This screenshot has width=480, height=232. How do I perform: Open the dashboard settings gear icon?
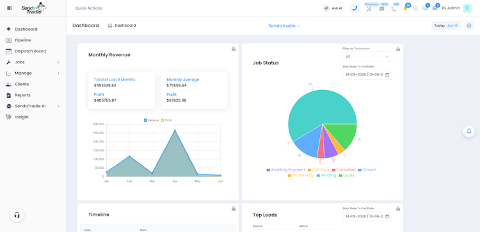469,26
